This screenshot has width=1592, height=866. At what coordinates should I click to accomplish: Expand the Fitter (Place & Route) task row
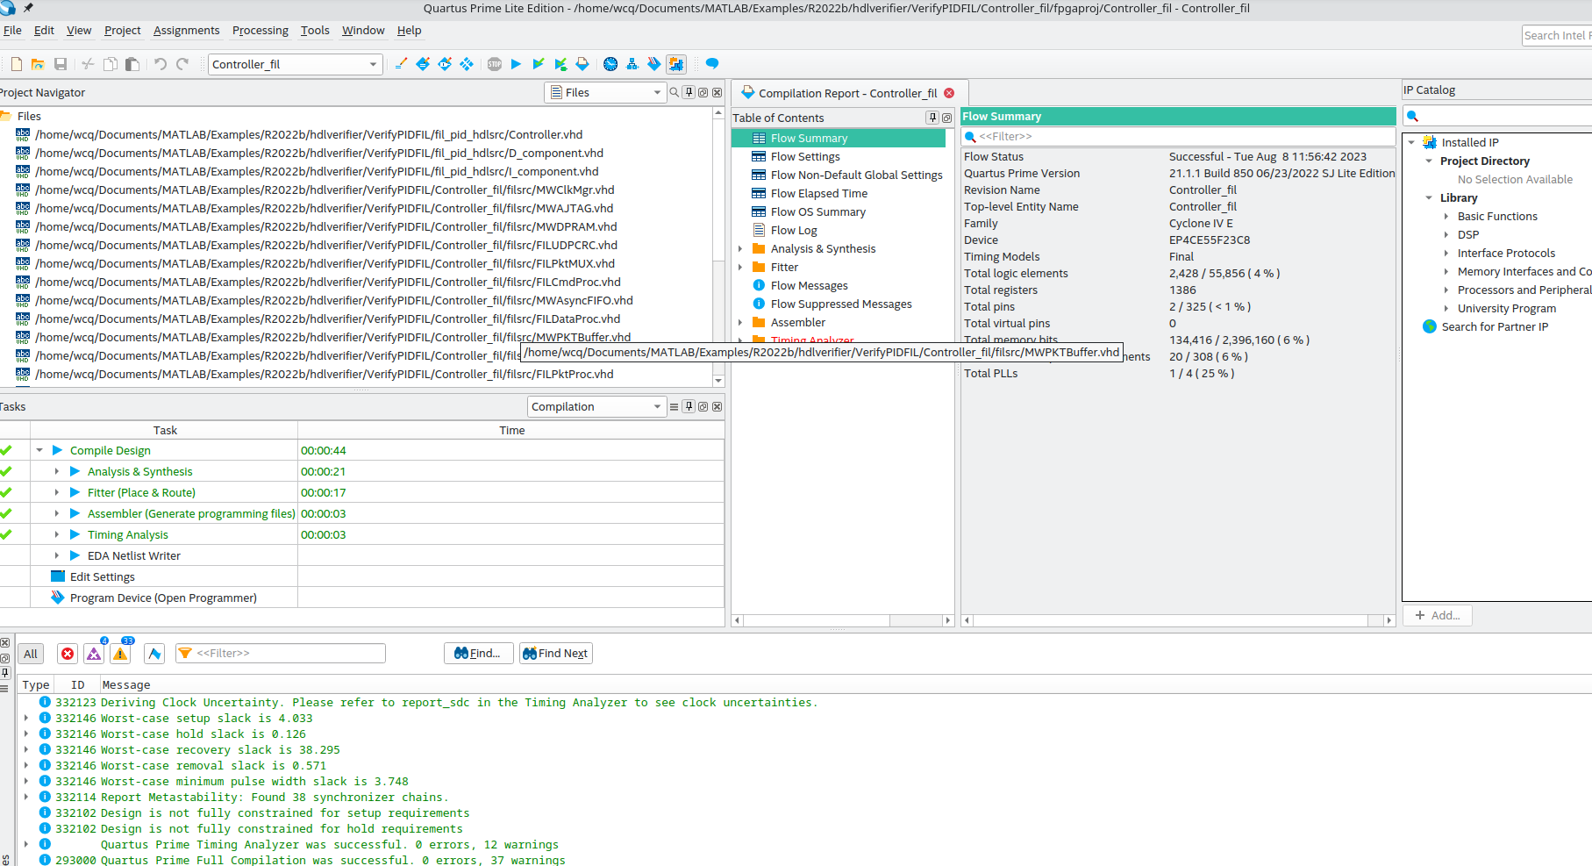[57, 492]
